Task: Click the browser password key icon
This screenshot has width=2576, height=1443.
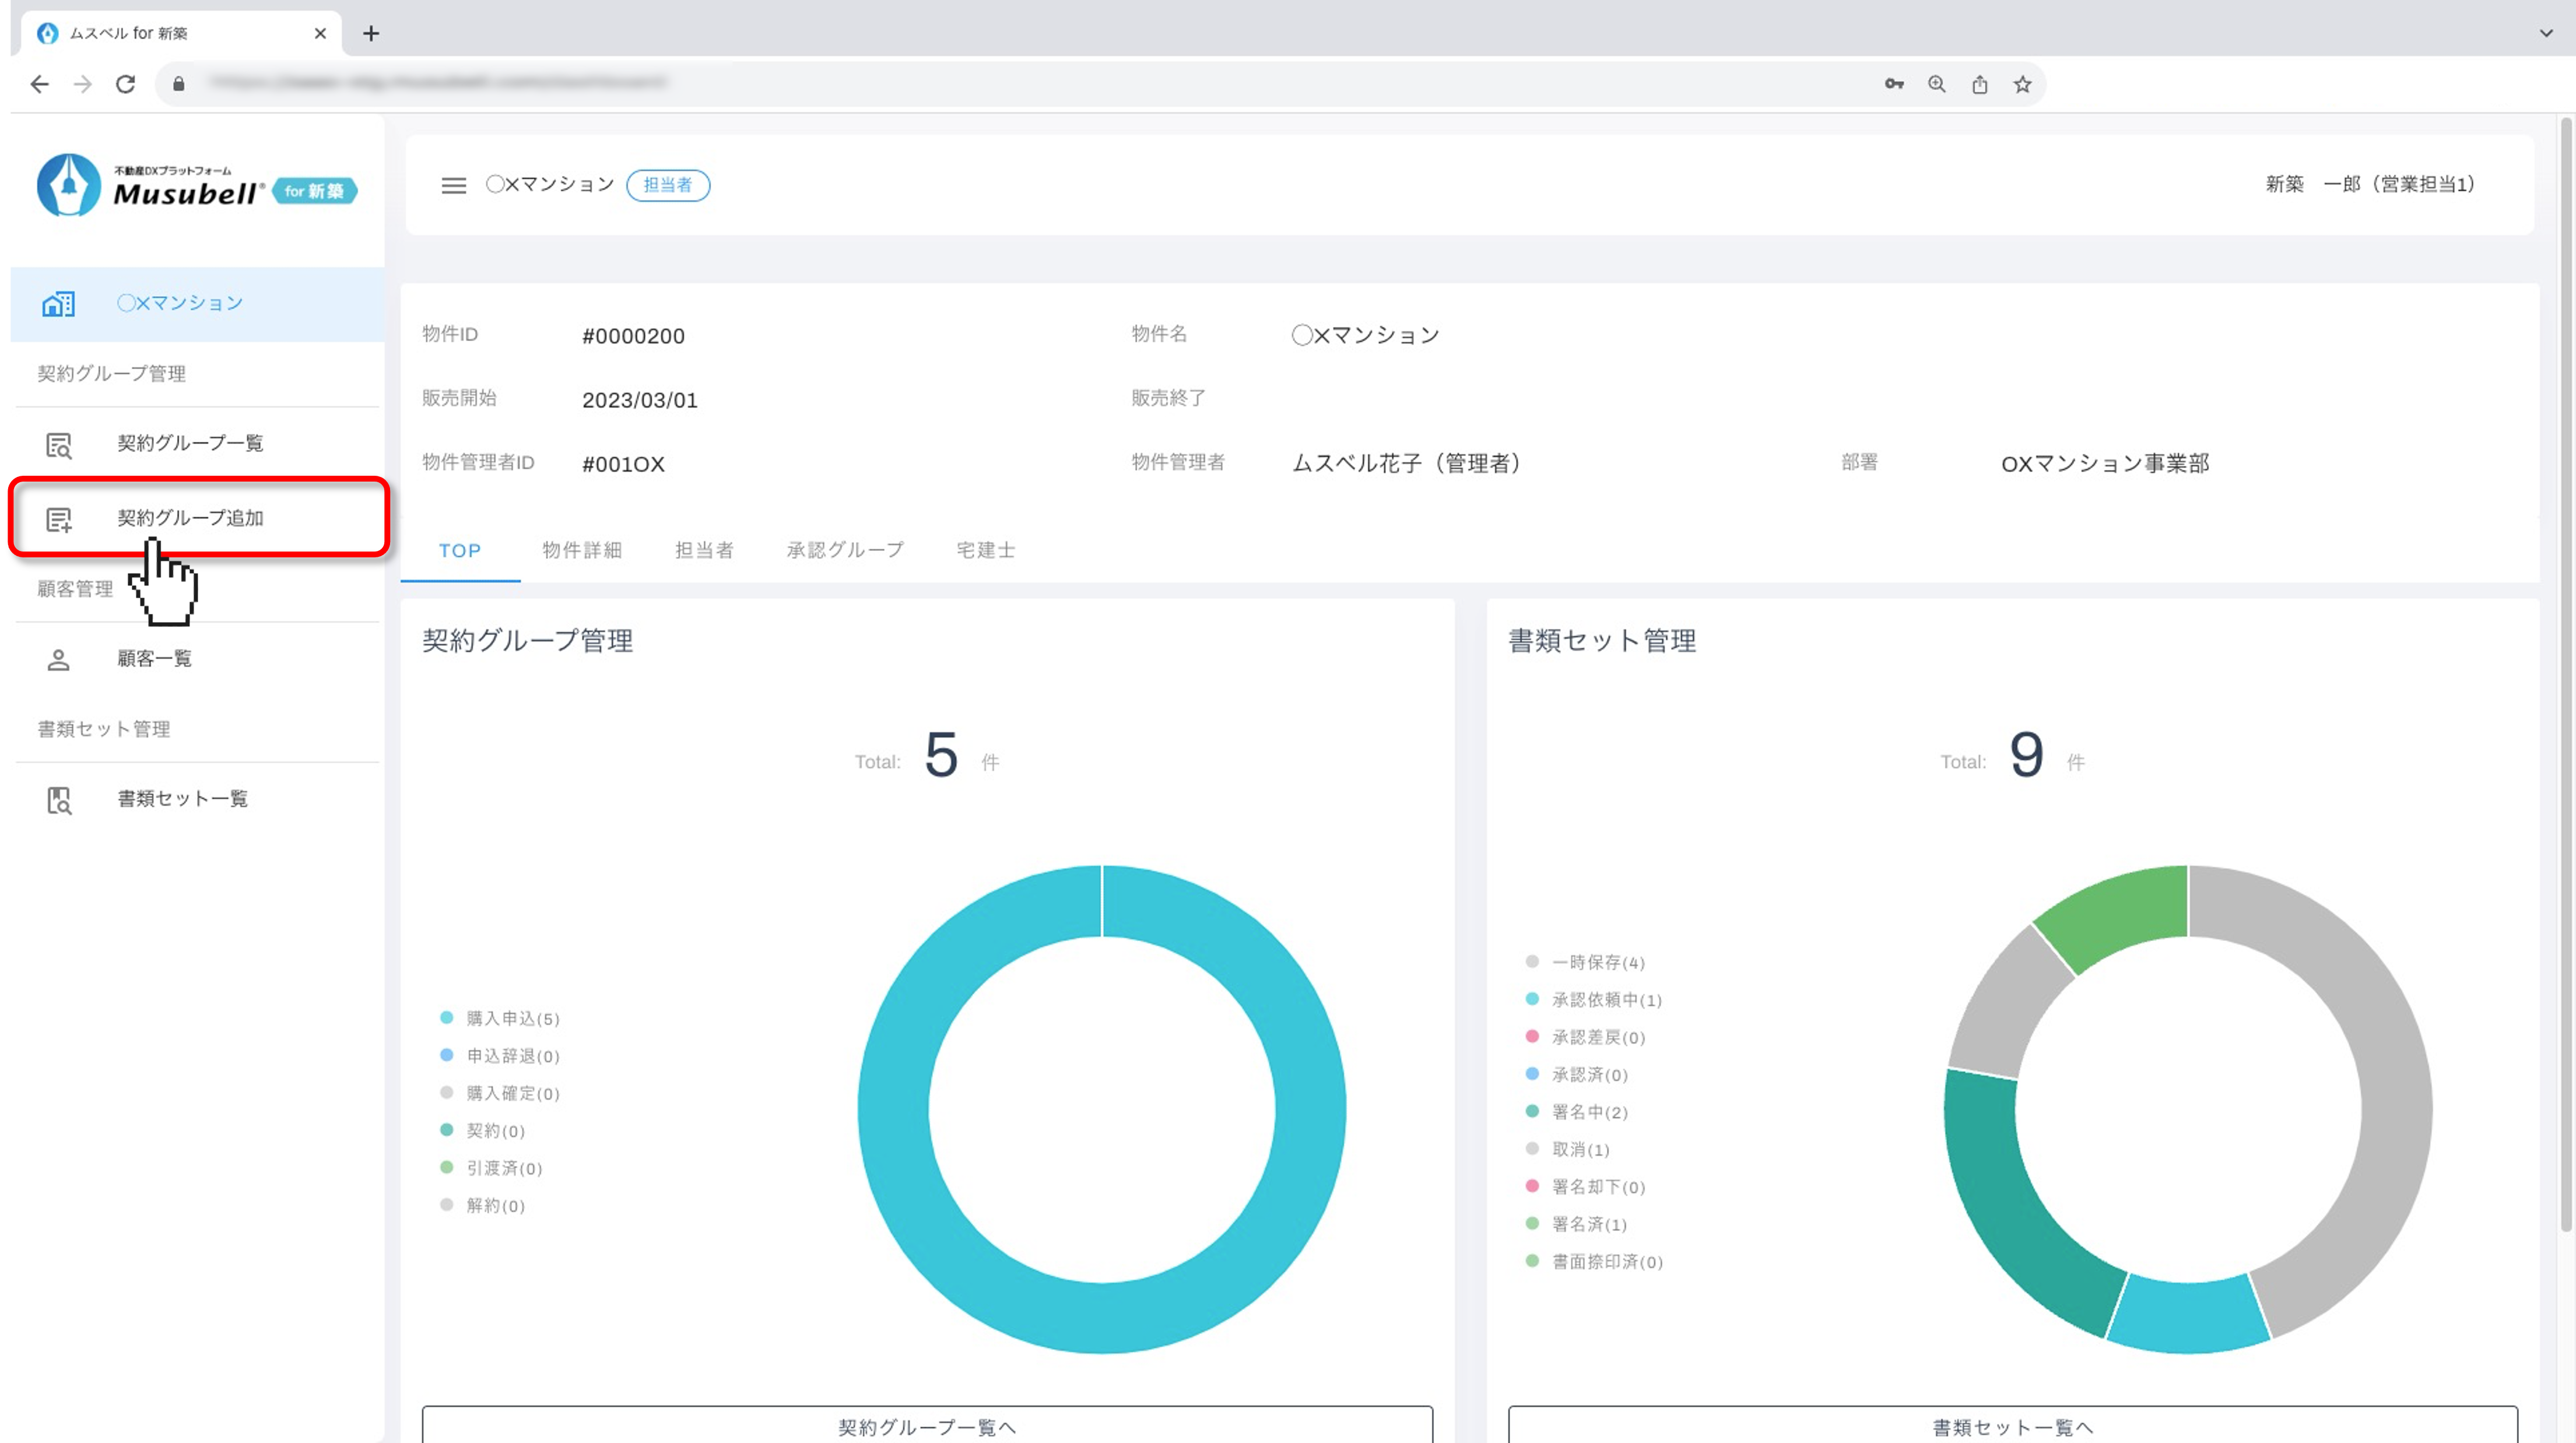Action: pos(1893,84)
